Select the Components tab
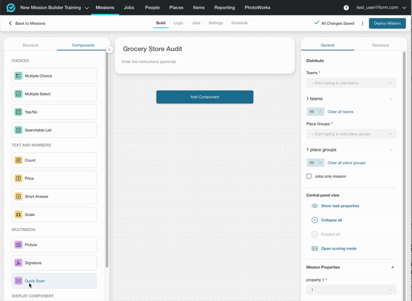Image resolution: width=412 pixels, height=301 pixels. [x=83, y=45]
